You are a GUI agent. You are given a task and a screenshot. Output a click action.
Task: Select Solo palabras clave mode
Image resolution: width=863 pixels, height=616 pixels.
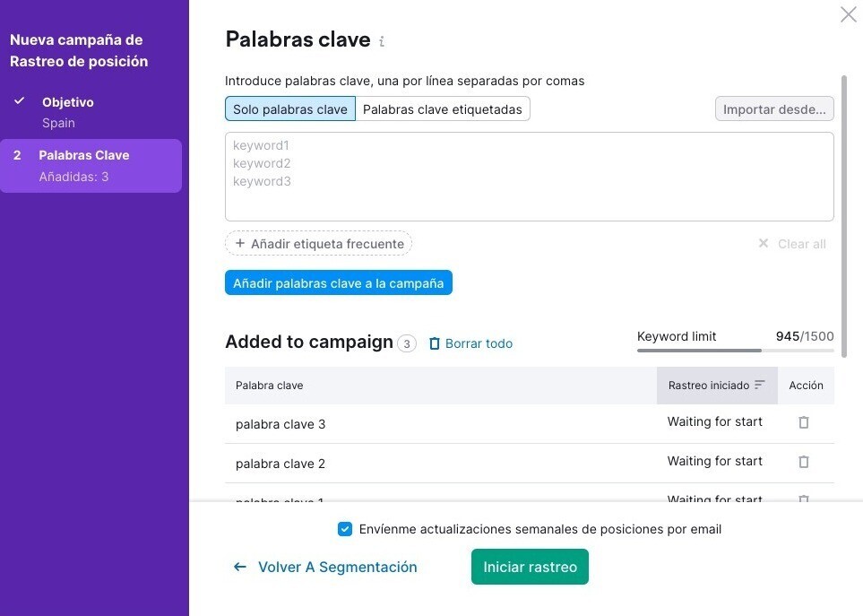pos(290,109)
